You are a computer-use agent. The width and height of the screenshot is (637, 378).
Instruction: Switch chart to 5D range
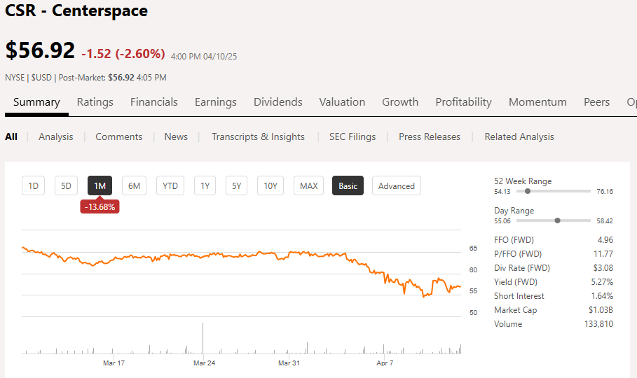(x=66, y=186)
